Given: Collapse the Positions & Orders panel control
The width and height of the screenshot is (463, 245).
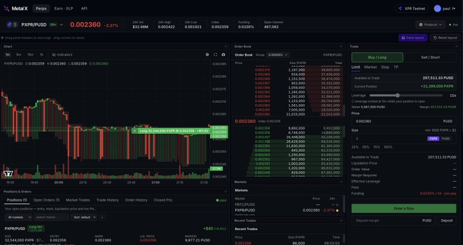Looking at the screenshot, I should 226,191.
